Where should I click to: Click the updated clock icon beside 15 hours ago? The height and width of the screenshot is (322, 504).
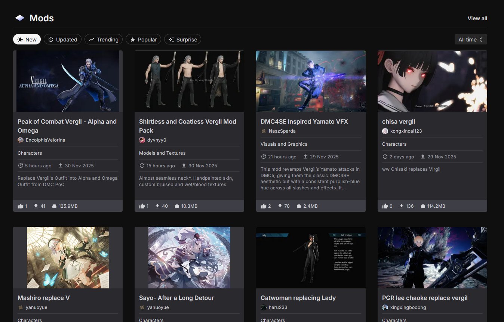pos(142,165)
